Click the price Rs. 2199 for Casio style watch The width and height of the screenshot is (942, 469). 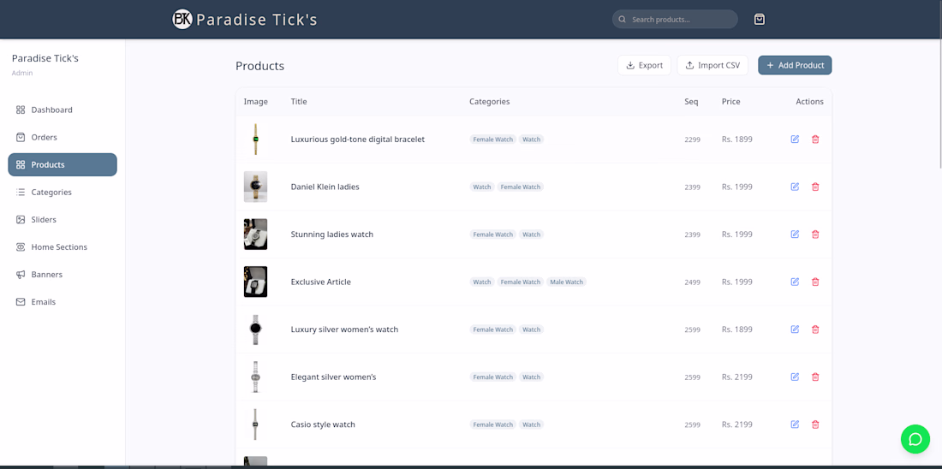click(737, 424)
